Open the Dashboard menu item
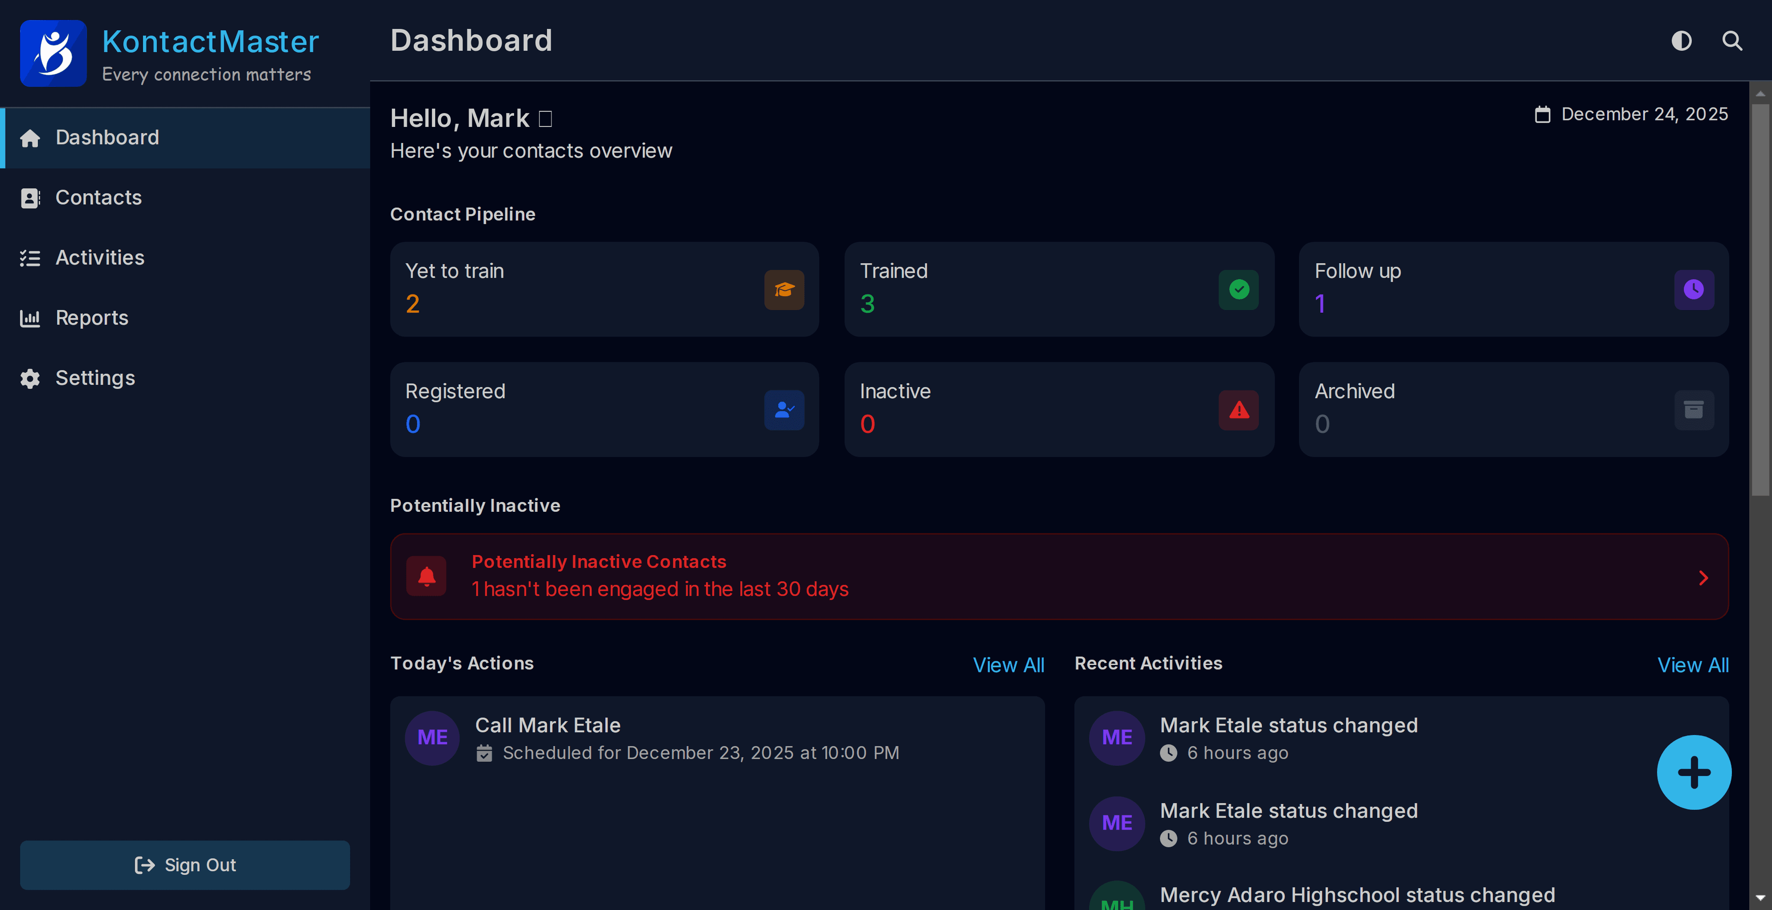Viewport: 1772px width, 910px height. click(x=107, y=137)
